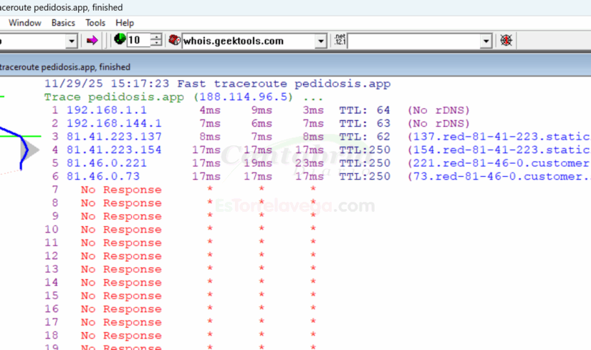Image resolution: width=591 pixels, height=350 pixels.
Task: Click the 9ms value on hop 1
Action: point(261,110)
